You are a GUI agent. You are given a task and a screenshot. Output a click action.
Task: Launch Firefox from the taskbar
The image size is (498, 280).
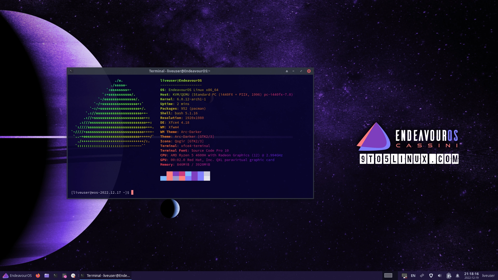point(38,276)
